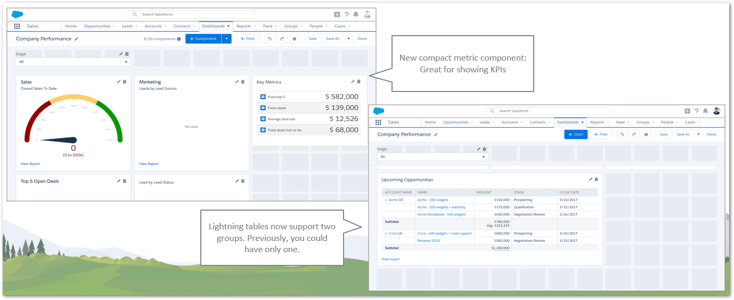Remove the Upcoming Opportunities table using trash icon
The height and width of the screenshot is (300, 734).
click(596, 179)
